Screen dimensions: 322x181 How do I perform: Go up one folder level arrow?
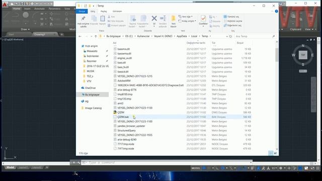[x=96, y=36]
